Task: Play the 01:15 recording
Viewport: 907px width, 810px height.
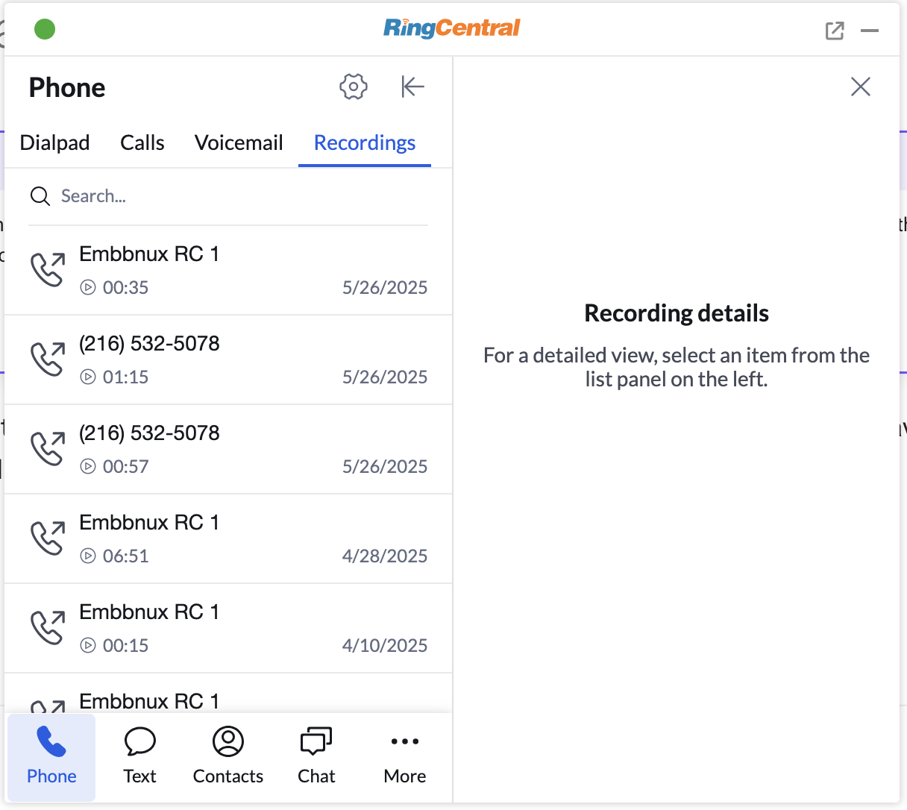Action: pos(88,377)
